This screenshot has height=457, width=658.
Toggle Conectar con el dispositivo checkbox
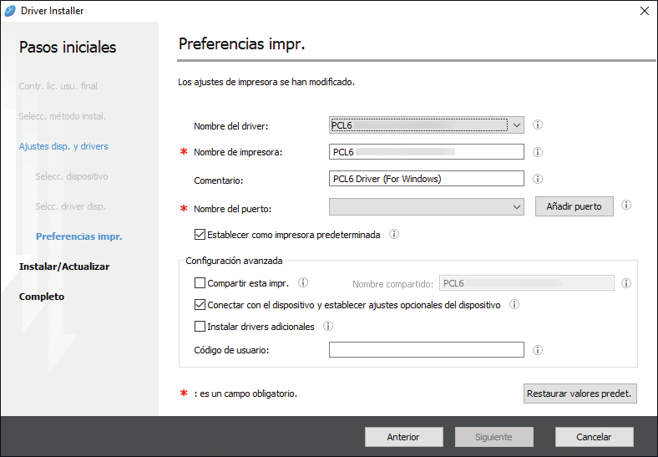200,305
